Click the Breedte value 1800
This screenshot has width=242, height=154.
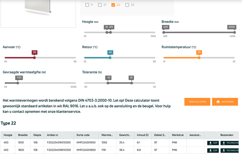point(21,150)
